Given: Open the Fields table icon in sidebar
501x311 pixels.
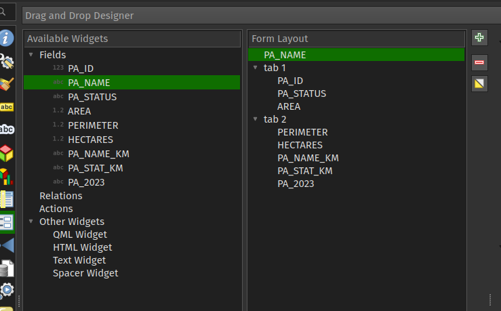Looking at the screenshot, I should [7, 199].
